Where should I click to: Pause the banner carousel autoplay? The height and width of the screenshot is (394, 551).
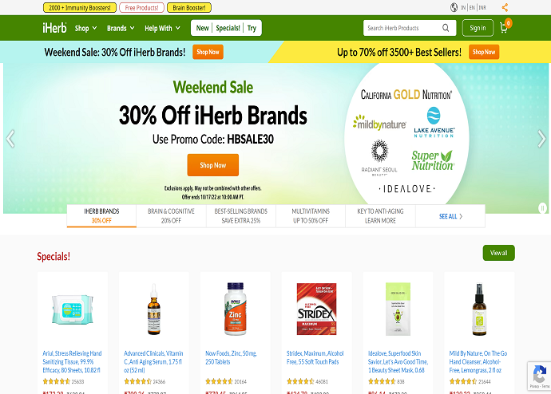(x=542, y=208)
